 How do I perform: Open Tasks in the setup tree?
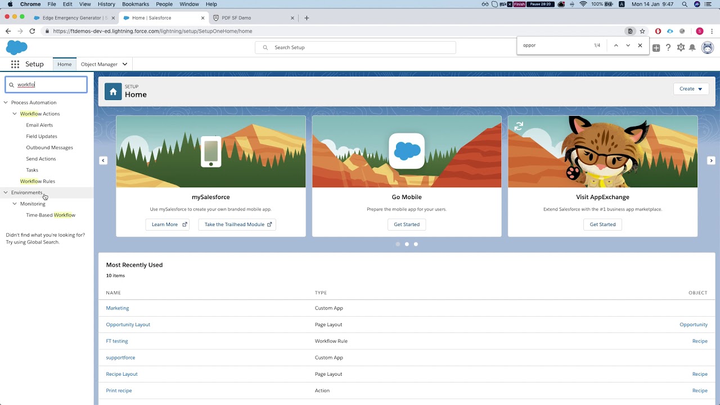(32, 170)
